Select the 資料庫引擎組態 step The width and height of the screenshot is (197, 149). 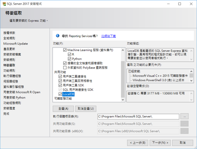[x=14, y=87]
